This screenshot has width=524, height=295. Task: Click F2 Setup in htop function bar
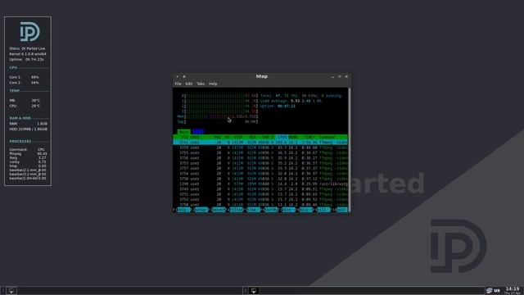coord(200,210)
